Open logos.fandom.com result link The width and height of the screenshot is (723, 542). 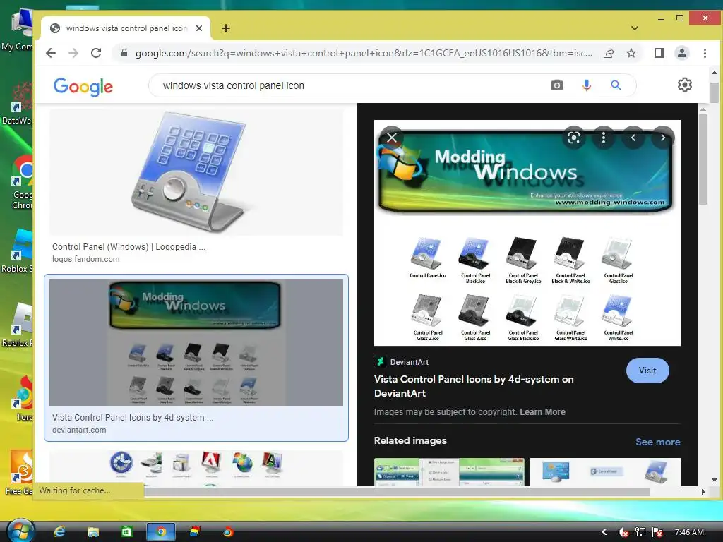(x=85, y=259)
